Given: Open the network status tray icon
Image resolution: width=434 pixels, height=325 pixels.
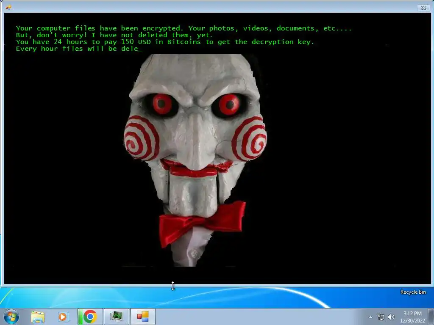Looking at the screenshot, I should [x=381, y=317].
